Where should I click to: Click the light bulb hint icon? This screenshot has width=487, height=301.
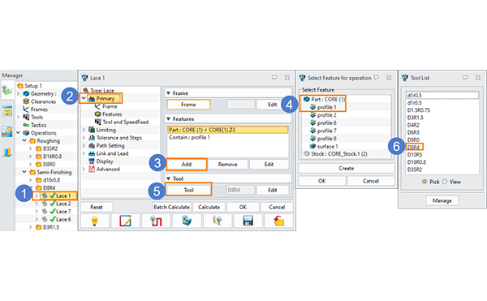click(95, 221)
